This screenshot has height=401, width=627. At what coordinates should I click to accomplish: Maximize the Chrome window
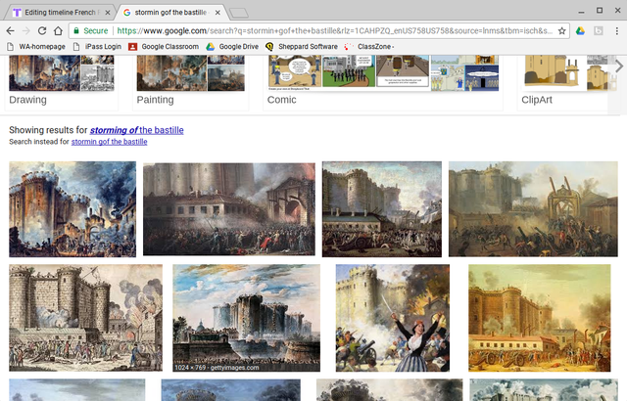600,11
